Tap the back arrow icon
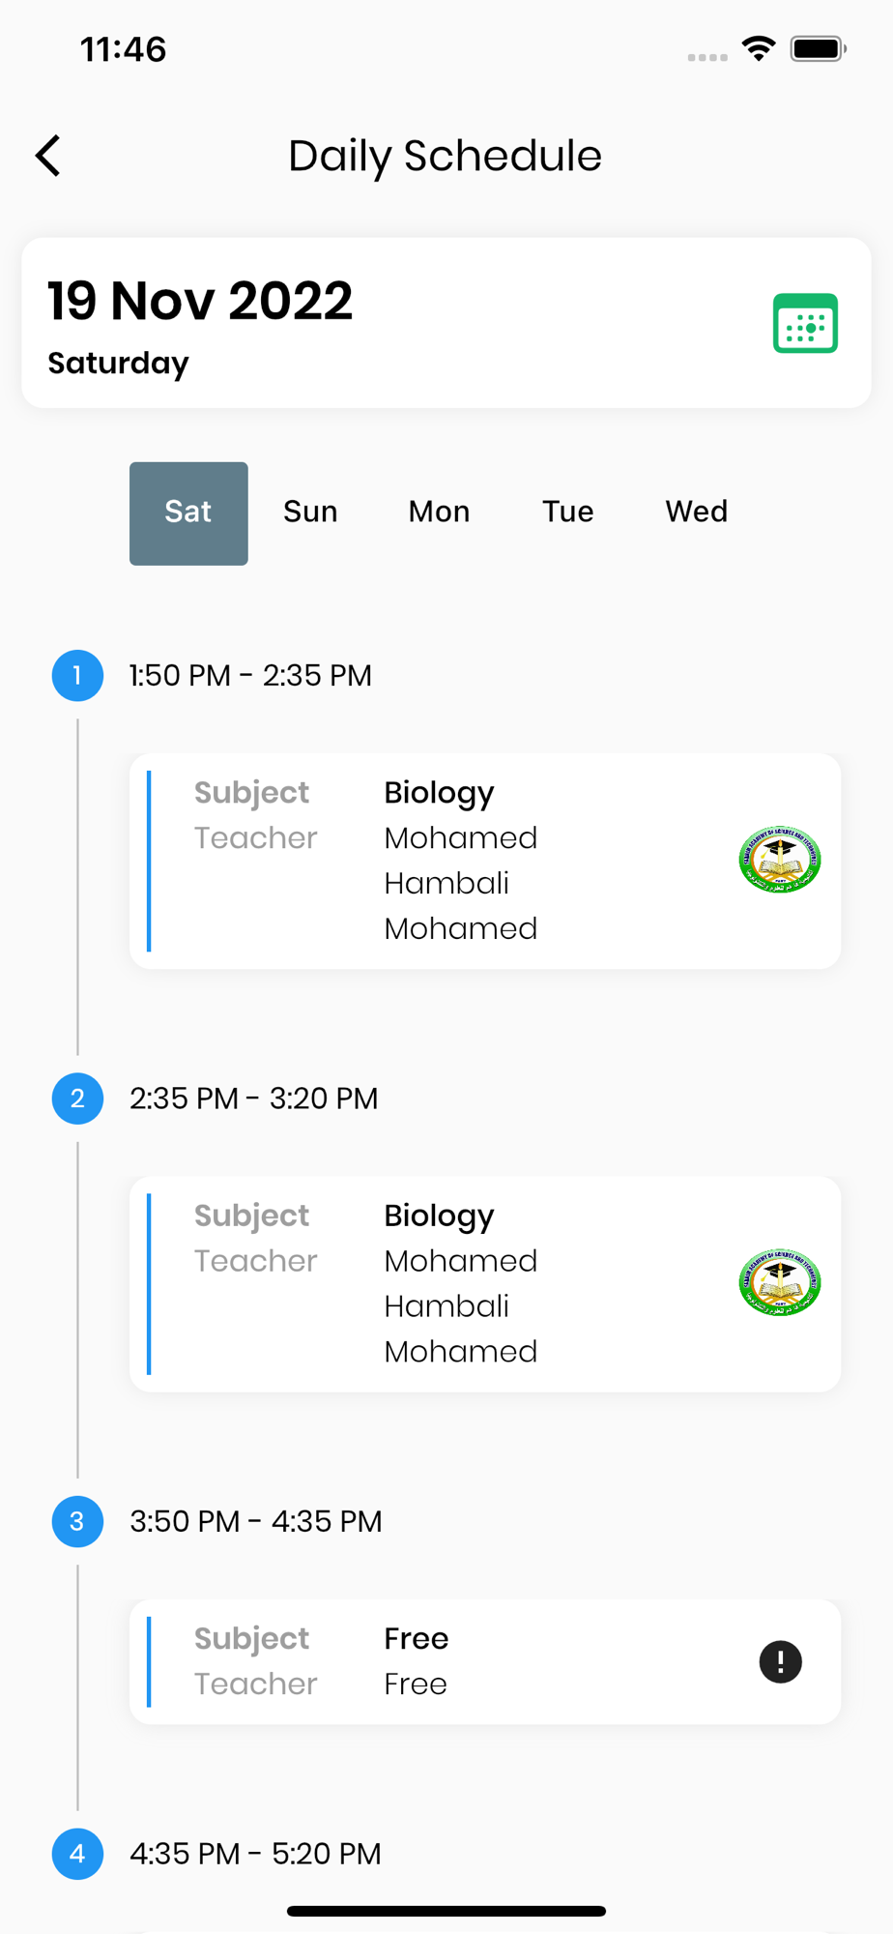893x1934 pixels. [x=48, y=156]
